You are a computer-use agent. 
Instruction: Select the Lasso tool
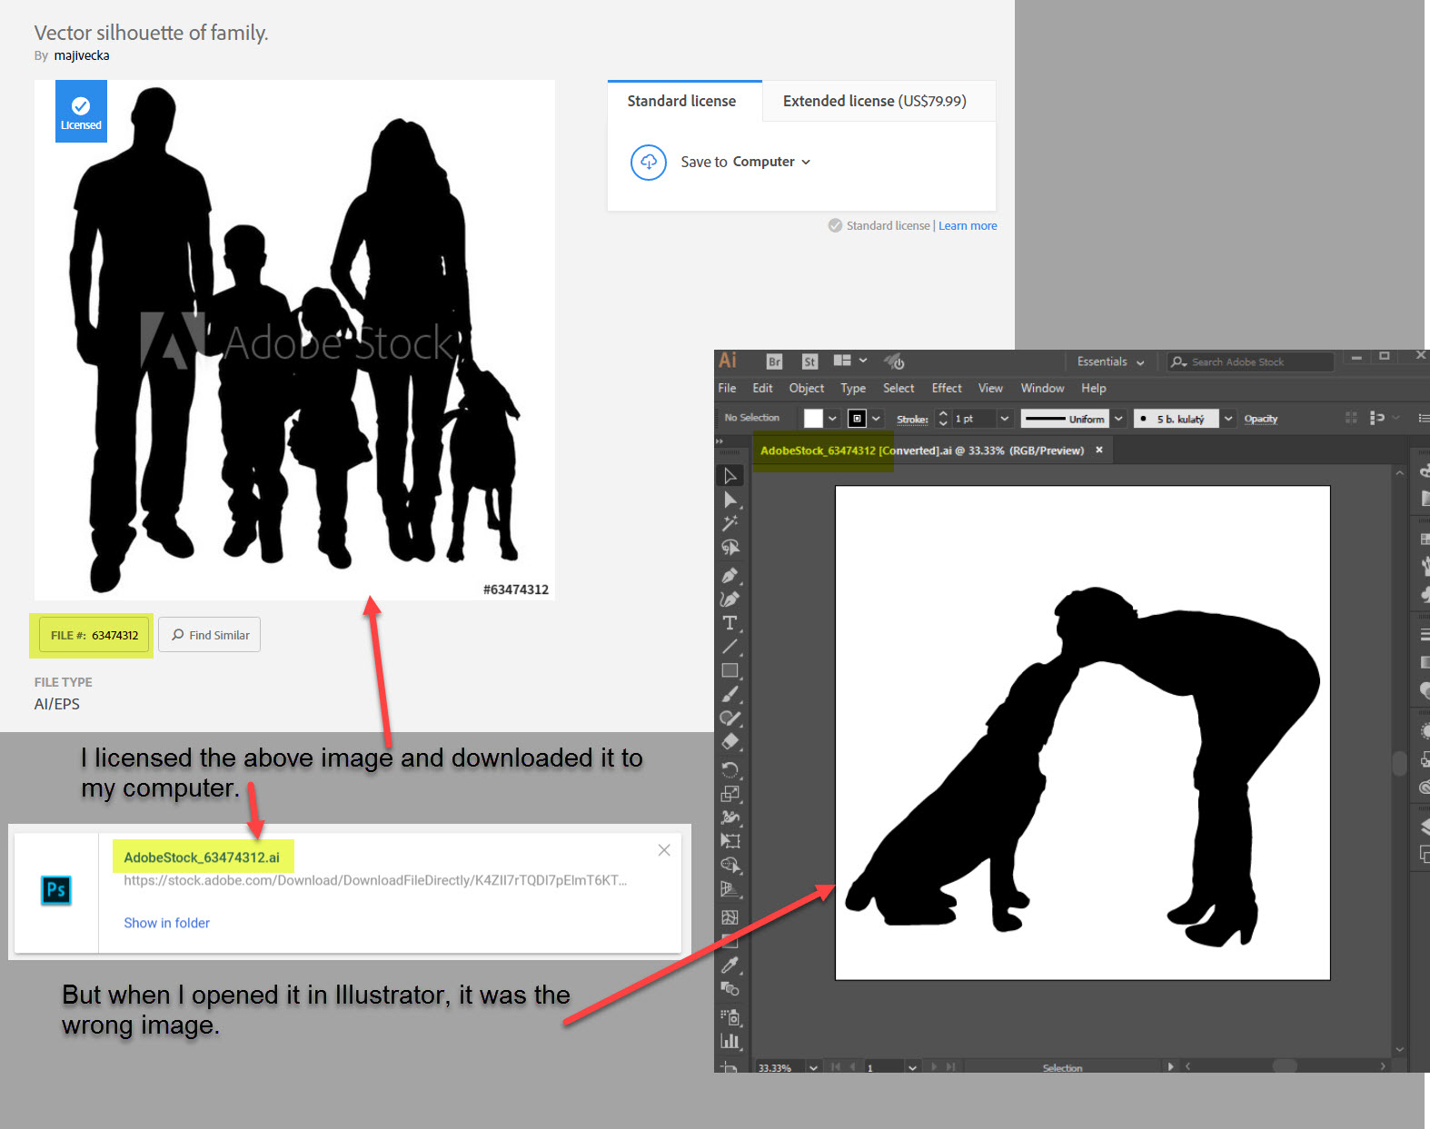pyautogui.click(x=730, y=548)
